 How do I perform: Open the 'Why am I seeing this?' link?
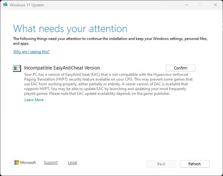click(x=31, y=51)
